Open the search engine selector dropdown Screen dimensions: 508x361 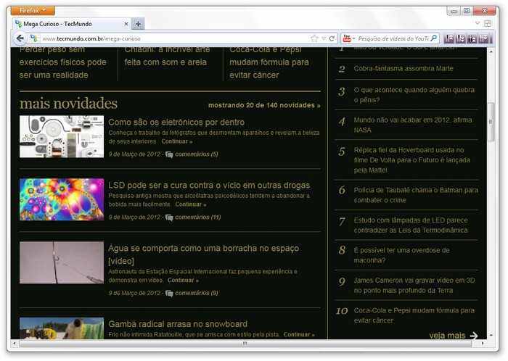click(x=354, y=38)
